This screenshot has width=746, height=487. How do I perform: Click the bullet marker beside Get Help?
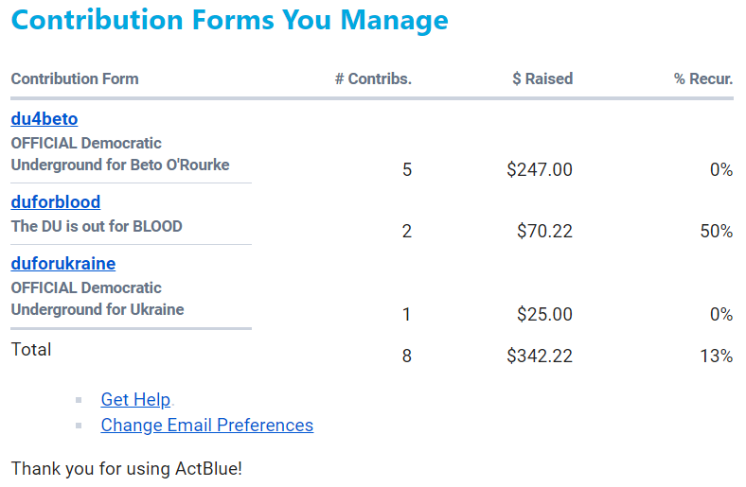pyautogui.click(x=80, y=400)
